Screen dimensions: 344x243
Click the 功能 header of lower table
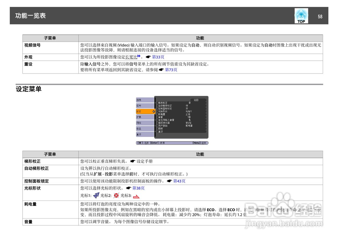pyautogui.click(x=200, y=154)
